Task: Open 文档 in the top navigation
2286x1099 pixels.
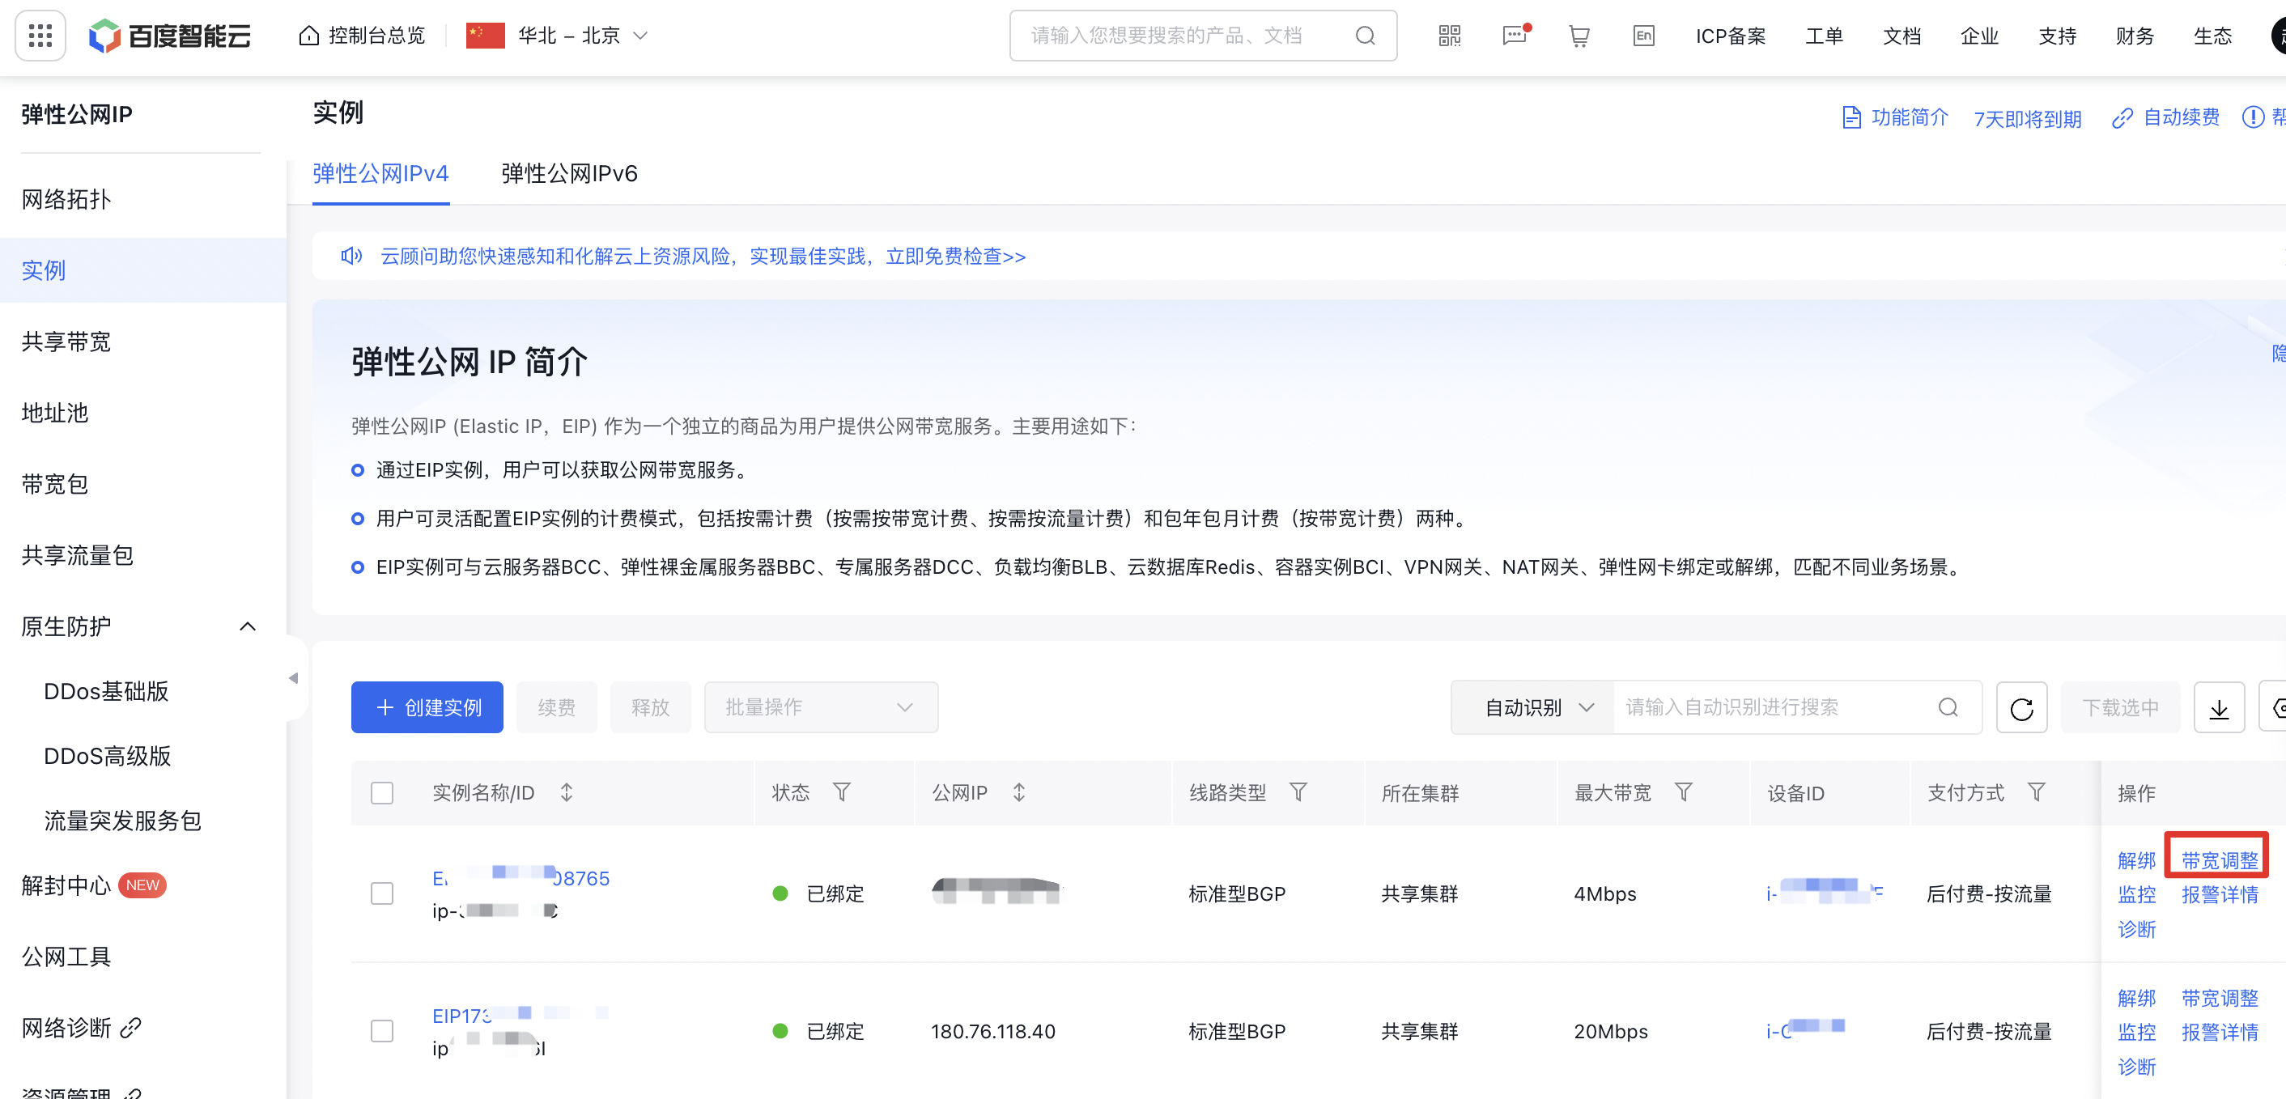Action: click(1901, 36)
